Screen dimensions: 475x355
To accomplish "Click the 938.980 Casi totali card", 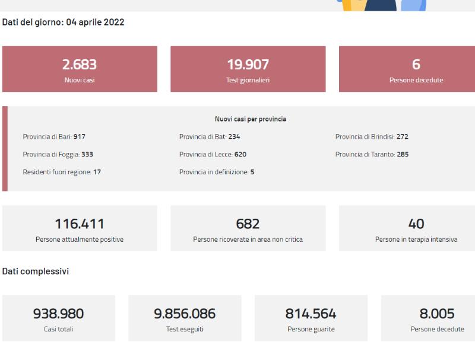I will point(58,318).
